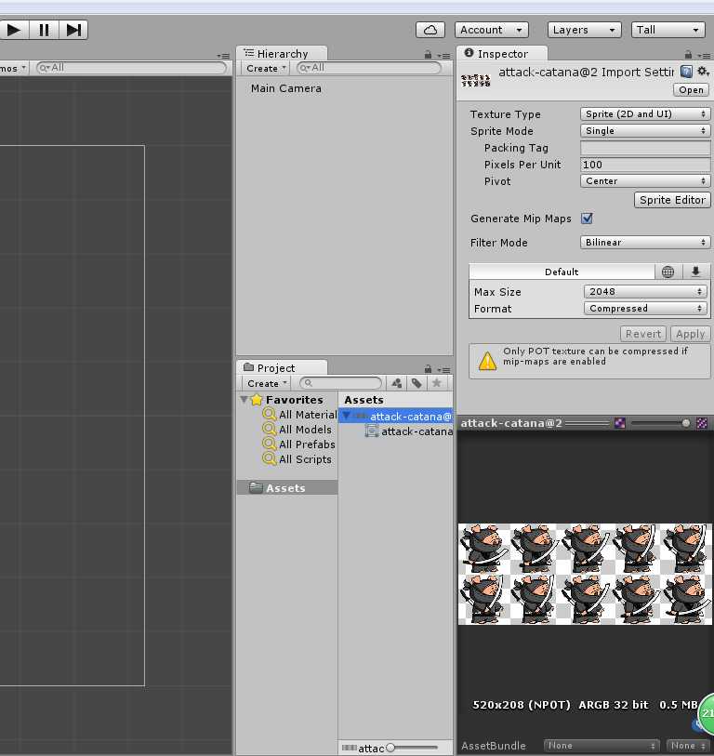Image resolution: width=714 pixels, height=756 pixels.
Task: Focus the Scene view search field
Action: click(131, 68)
